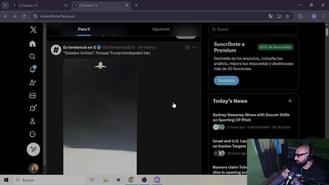Open the Windows Start menu

[6, 180]
